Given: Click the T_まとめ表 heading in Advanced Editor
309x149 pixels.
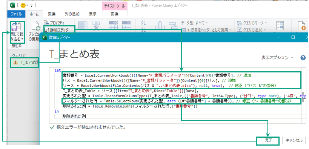Looking at the screenshot, I should (74, 55).
